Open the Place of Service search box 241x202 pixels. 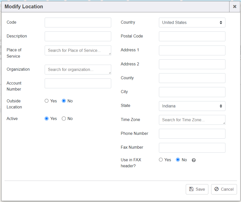pyautogui.click(x=78, y=50)
